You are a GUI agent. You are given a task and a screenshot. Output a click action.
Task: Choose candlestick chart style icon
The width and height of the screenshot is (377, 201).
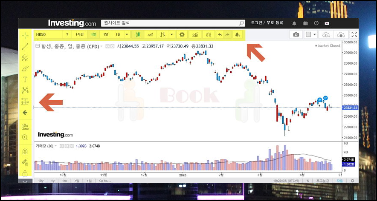138,35
